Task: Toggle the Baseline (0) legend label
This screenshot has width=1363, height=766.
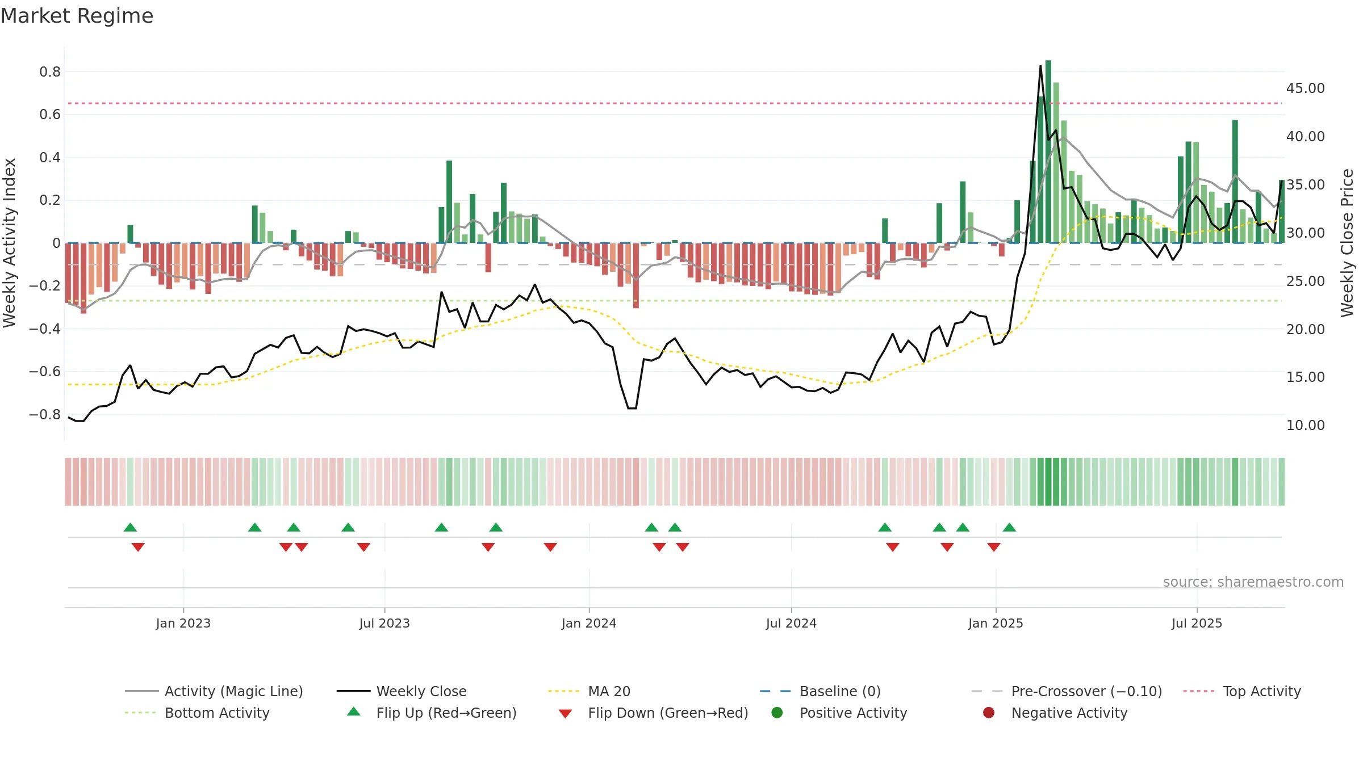Action: pos(841,691)
